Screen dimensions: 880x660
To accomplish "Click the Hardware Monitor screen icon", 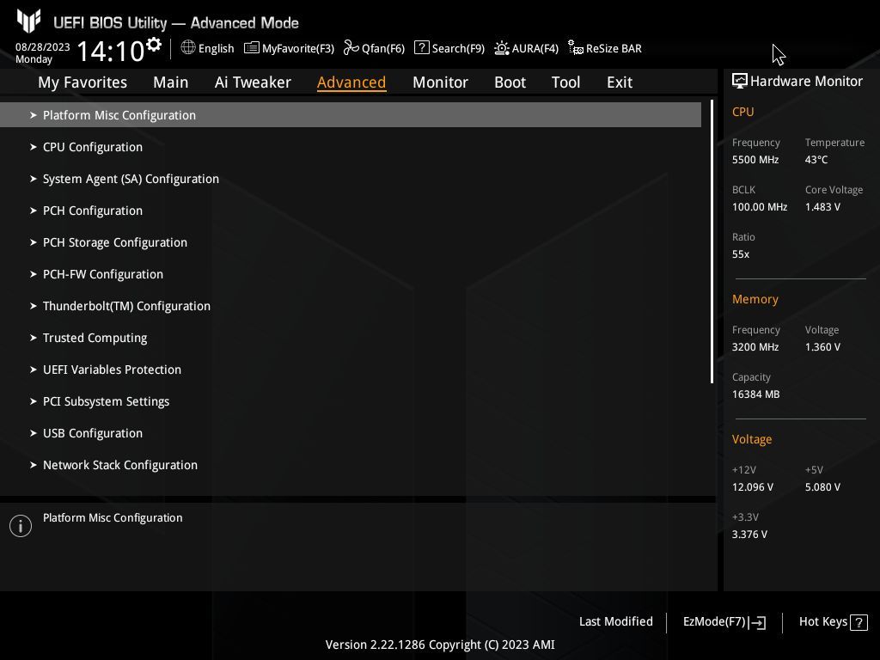I will point(740,81).
